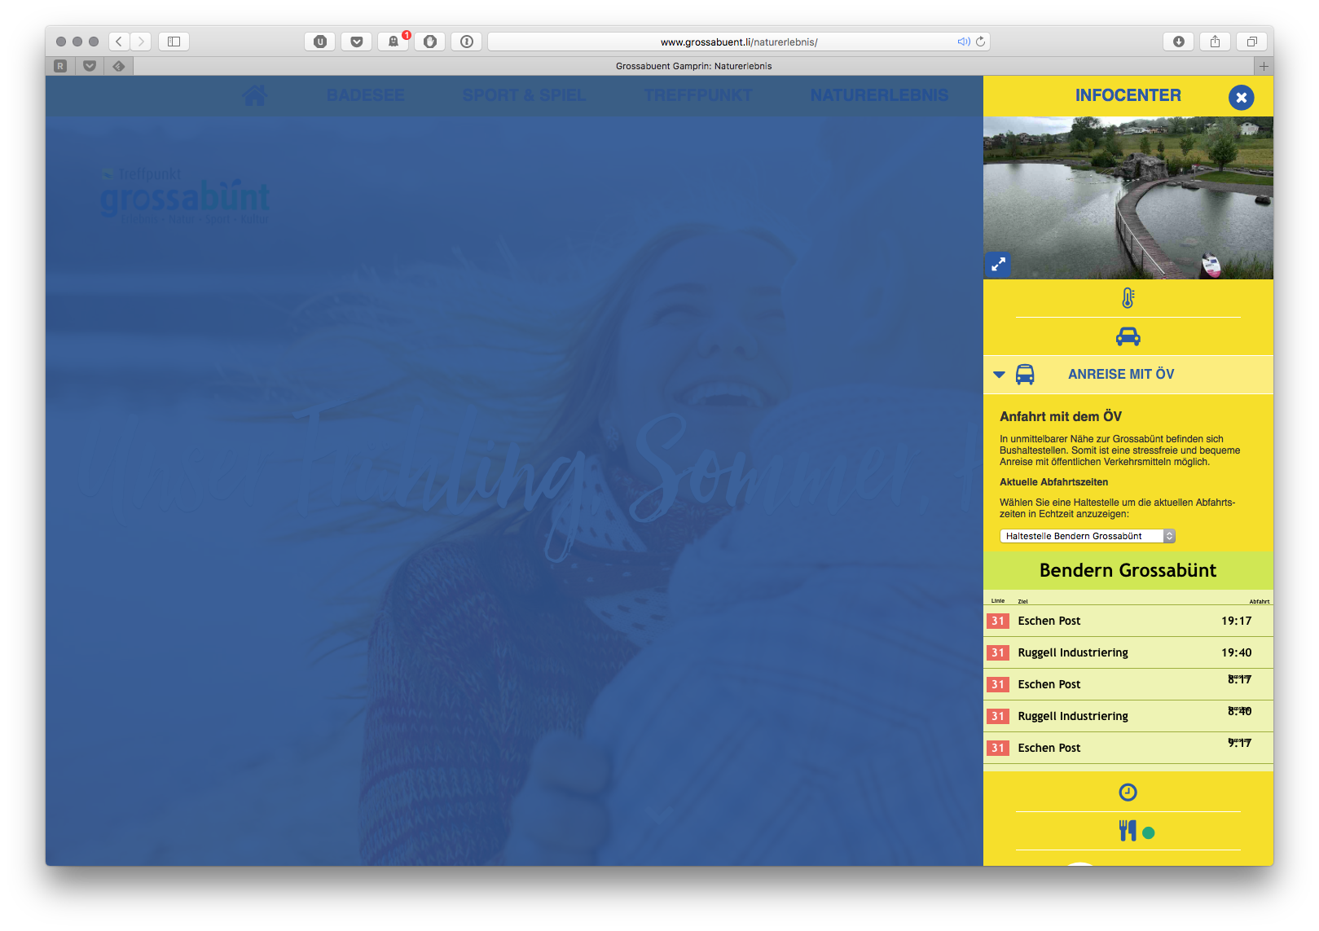Click the uBlock extension icon
This screenshot has width=1319, height=931.
point(320,42)
